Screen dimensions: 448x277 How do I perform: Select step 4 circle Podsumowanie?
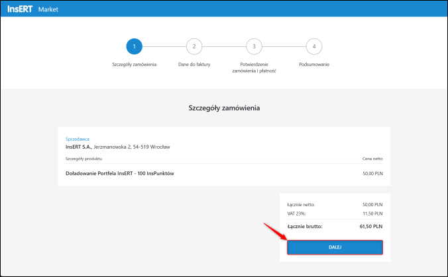[x=314, y=46]
